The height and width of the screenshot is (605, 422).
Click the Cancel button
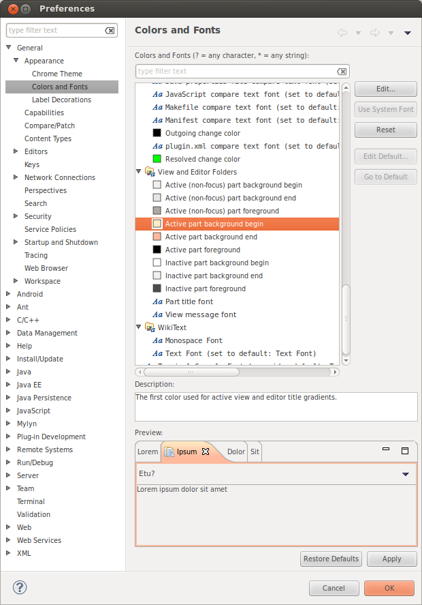334,589
